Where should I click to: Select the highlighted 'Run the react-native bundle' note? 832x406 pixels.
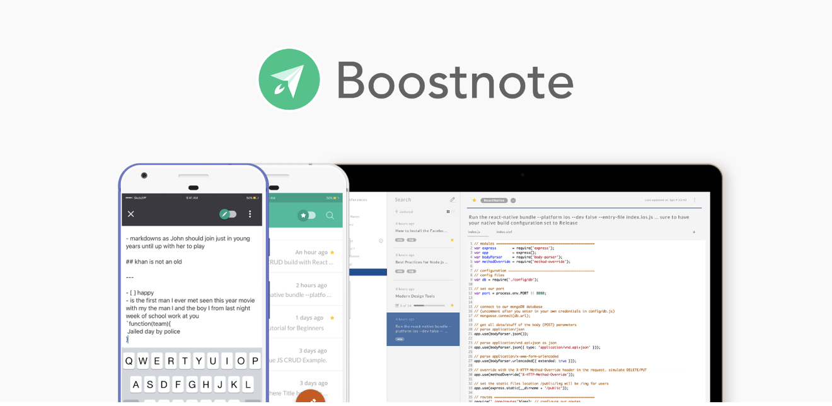point(423,329)
